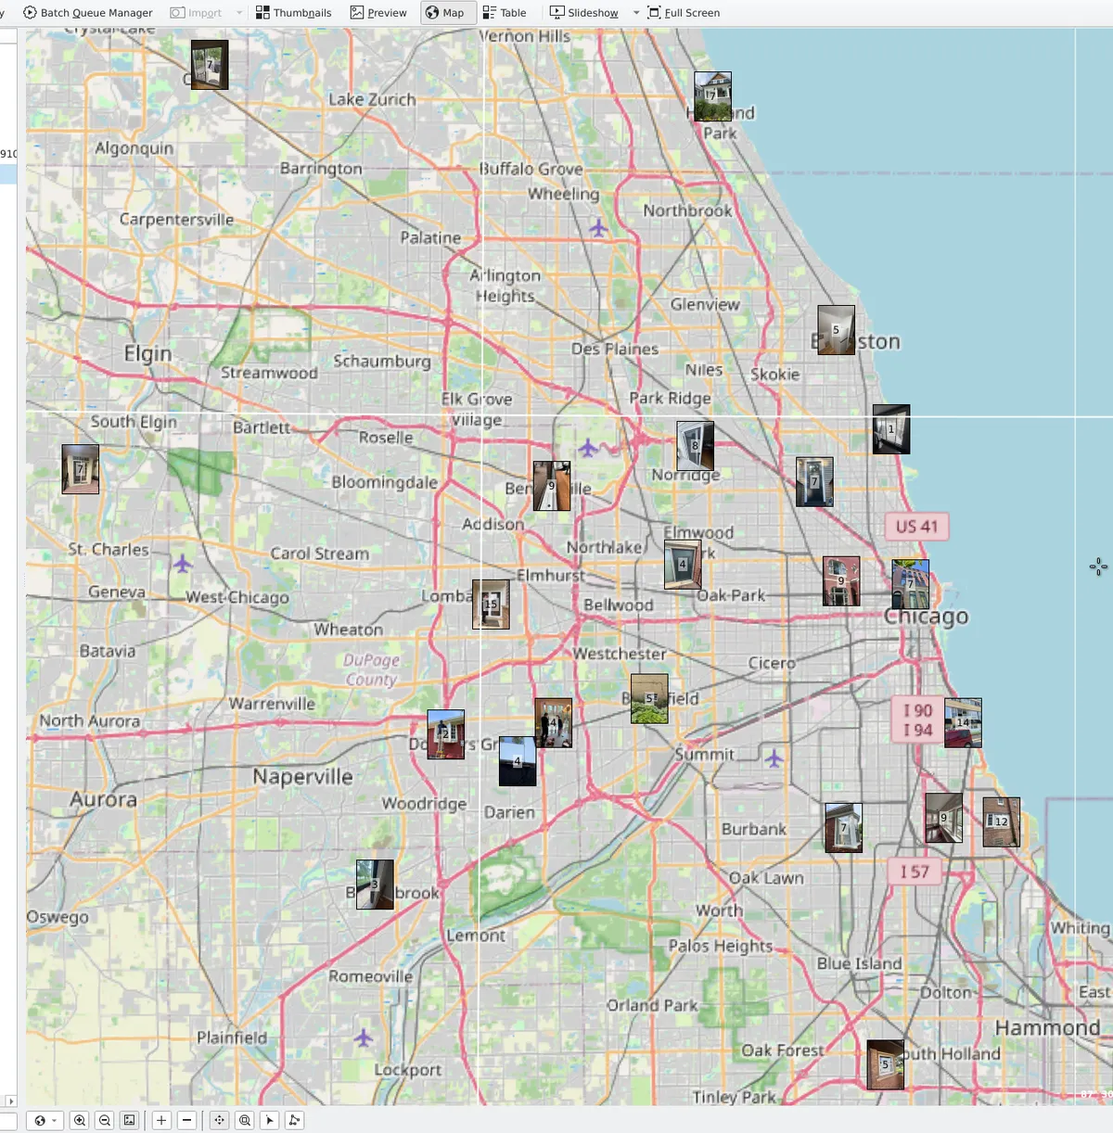Click the greyed-out Import button
Screen dimensions: 1113x1133
tap(197, 13)
